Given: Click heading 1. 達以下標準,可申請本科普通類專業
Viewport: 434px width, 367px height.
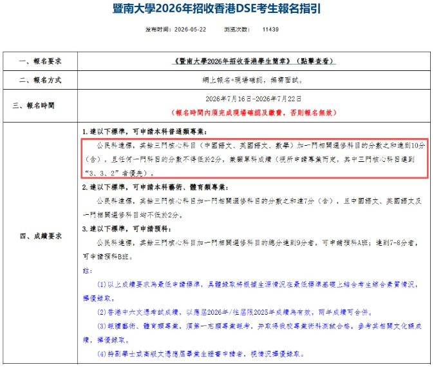Looking at the screenshot, I should (x=144, y=132).
